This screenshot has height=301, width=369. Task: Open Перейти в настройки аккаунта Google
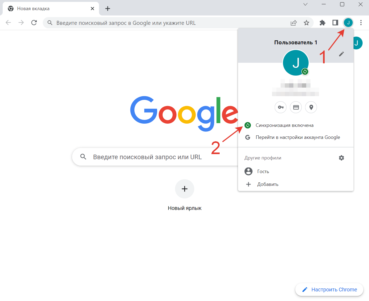click(296, 137)
